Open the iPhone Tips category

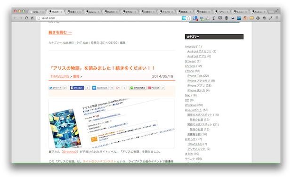[x=195, y=76]
